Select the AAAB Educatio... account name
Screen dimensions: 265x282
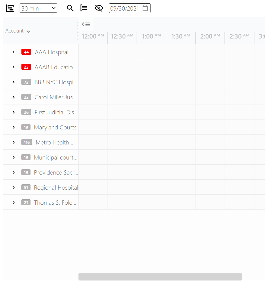[56, 67]
